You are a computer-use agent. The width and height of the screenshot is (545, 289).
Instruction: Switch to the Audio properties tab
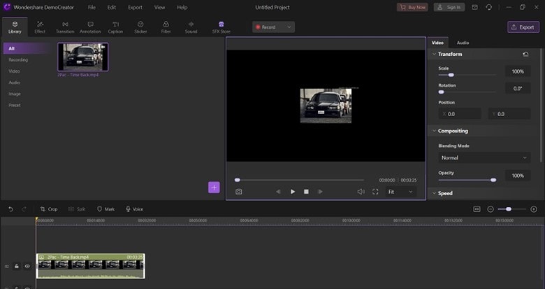coord(463,43)
